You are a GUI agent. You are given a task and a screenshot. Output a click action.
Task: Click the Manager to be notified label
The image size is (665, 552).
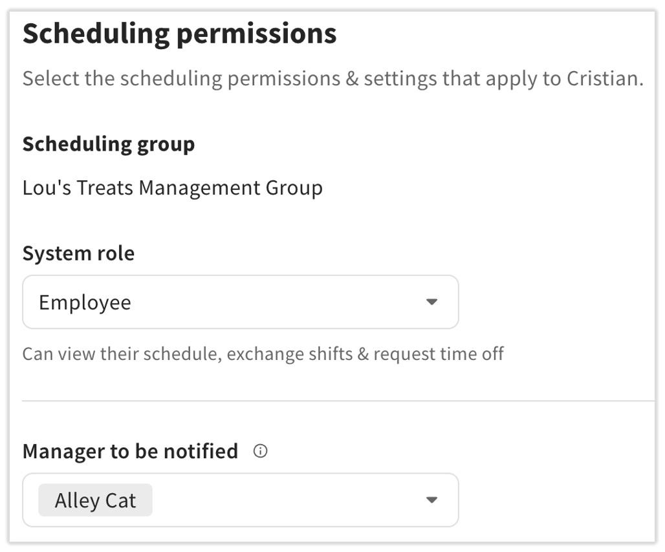[130, 451]
